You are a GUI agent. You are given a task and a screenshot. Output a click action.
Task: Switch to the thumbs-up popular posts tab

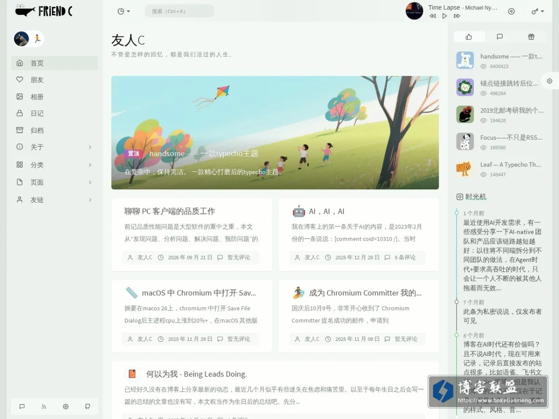(469, 37)
